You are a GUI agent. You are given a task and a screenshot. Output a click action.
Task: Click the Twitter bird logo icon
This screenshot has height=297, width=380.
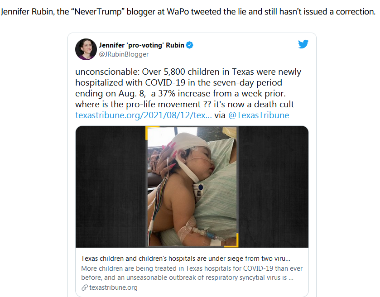point(303,44)
